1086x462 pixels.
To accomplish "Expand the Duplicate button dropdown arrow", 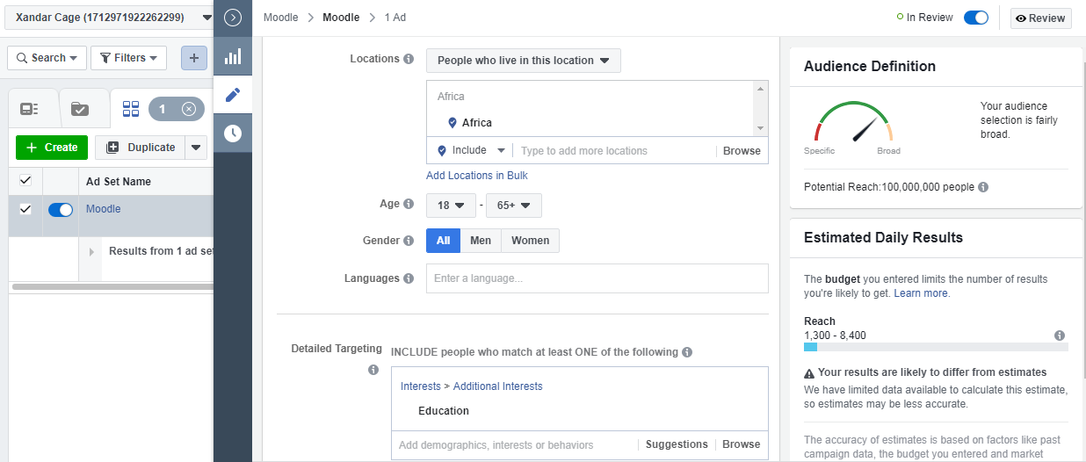I will pos(196,148).
